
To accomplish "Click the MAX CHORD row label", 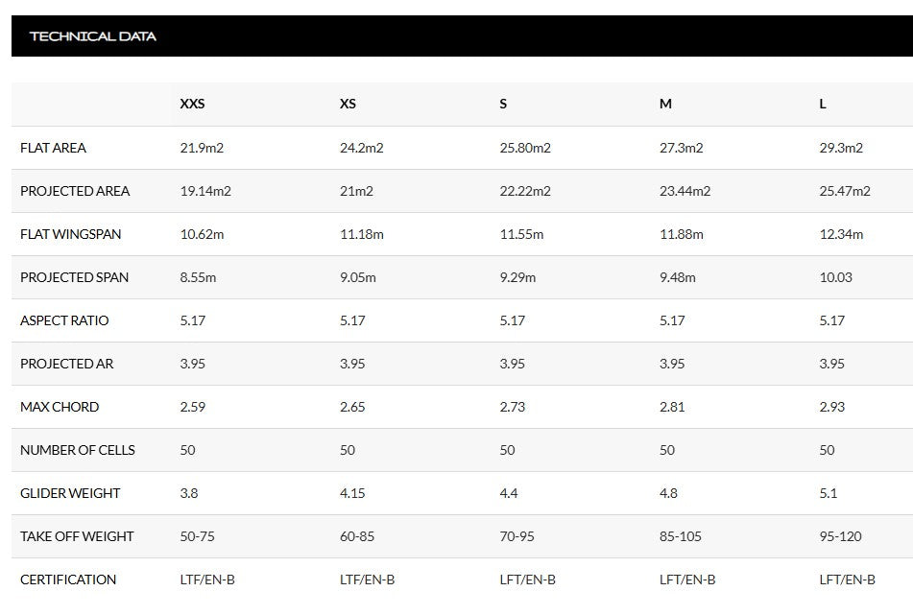I will coord(60,407).
